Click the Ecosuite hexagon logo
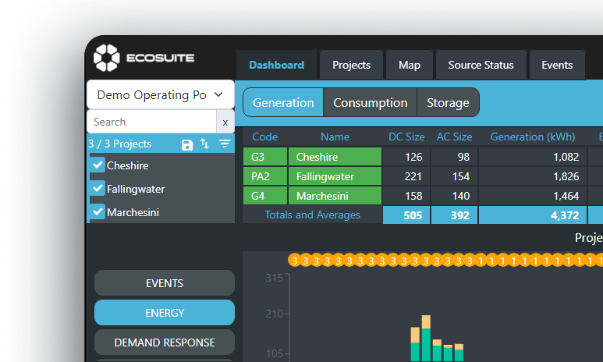This screenshot has height=362, width=603. [106, 58]
